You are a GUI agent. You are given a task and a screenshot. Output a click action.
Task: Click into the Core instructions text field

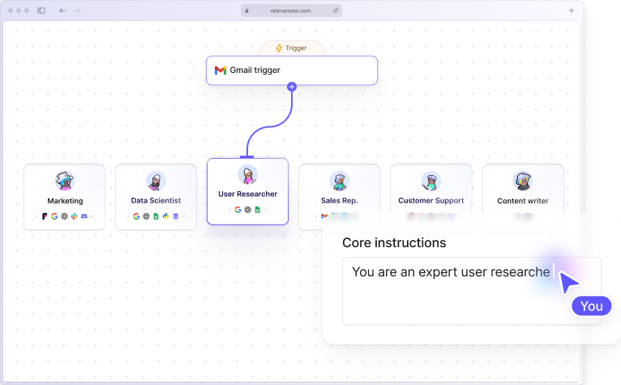pos(472,291)
